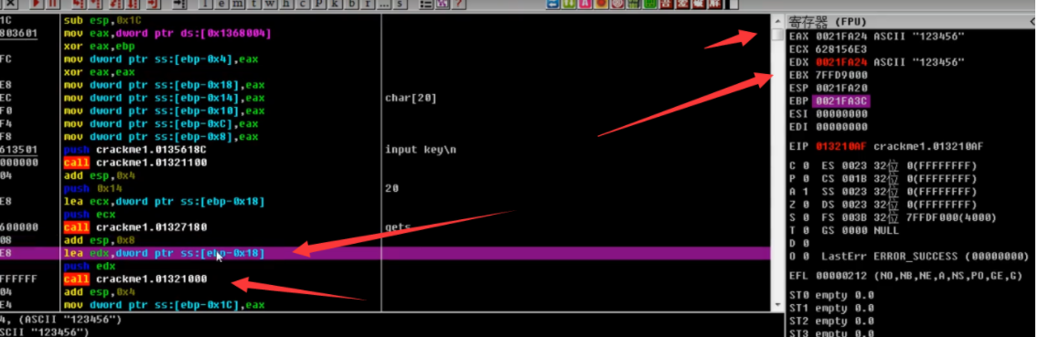
Task: Click the Trace over icon
Action: click(x=133, y=4)
